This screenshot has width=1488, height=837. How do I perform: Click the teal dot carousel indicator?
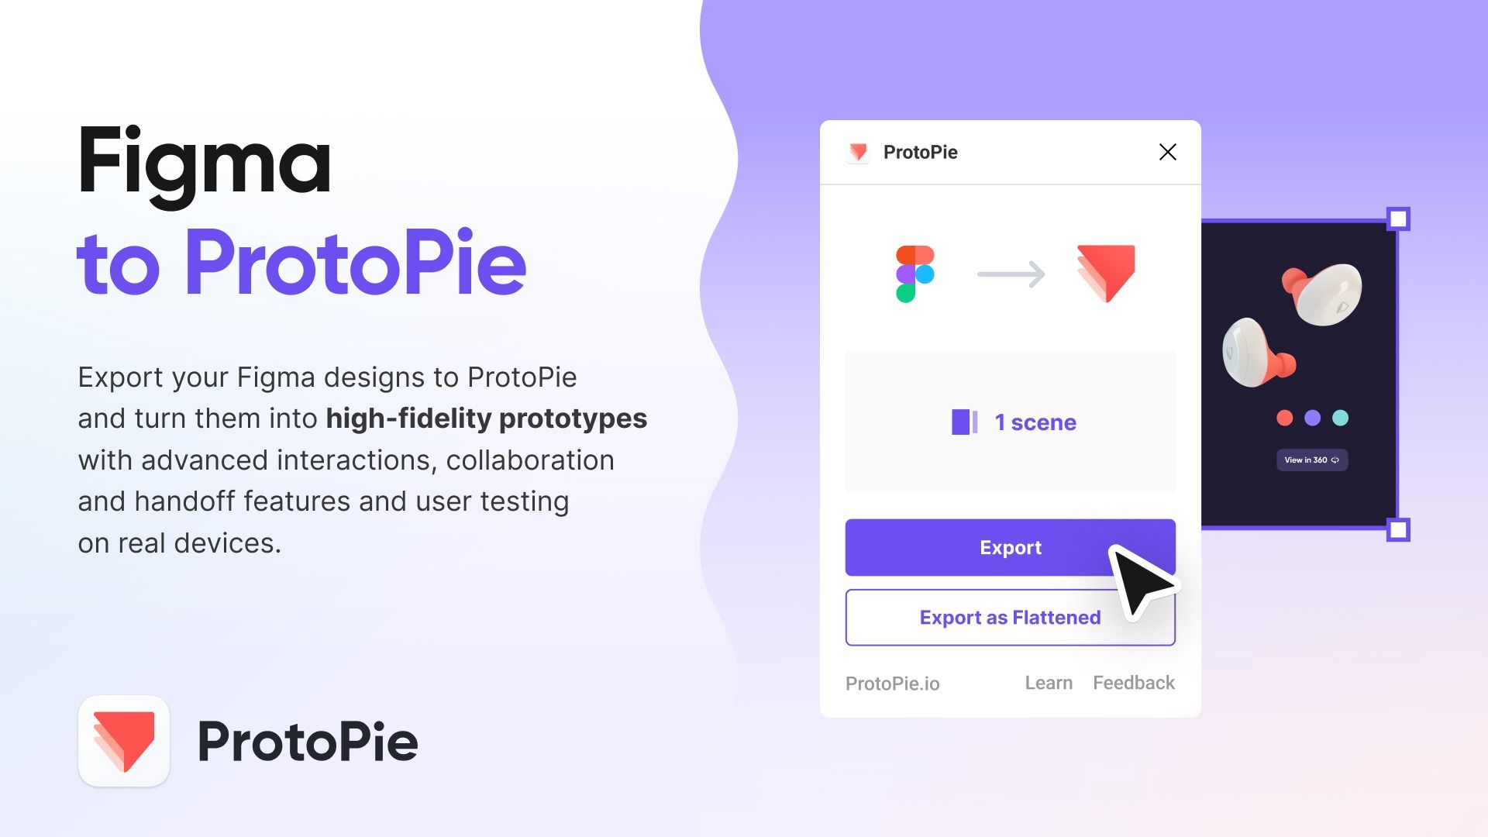tap(1340, 416)
